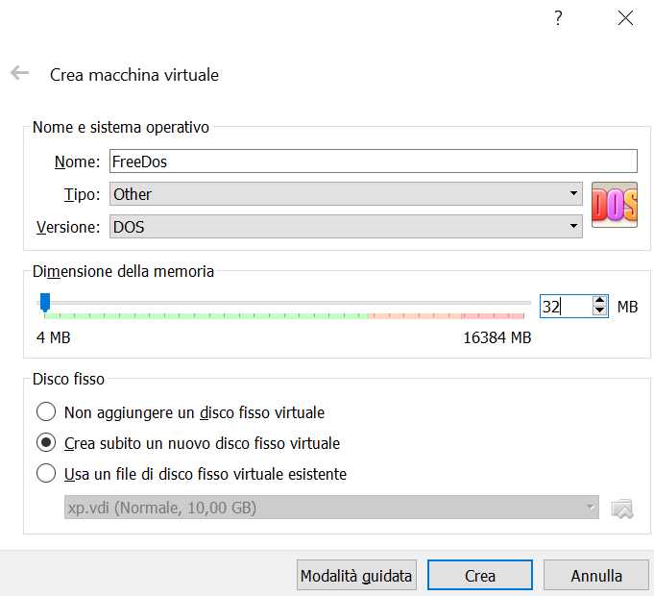Open the Tipo dropdown showing Other
Image resolution: width=654 pixels, height=596 pixels.
(346, 194)
